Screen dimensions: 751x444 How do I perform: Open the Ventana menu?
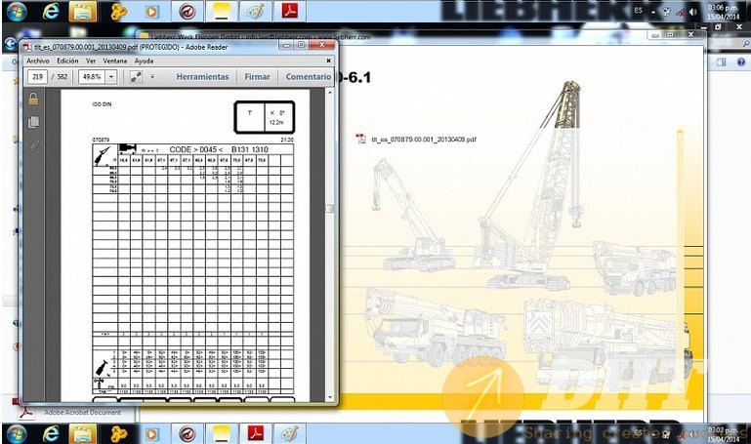tap(115, 61)
